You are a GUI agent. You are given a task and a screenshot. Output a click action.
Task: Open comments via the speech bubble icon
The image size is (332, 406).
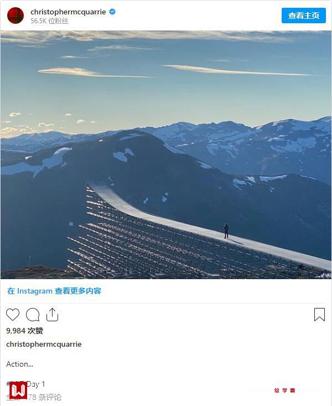[x=33, y=315]
